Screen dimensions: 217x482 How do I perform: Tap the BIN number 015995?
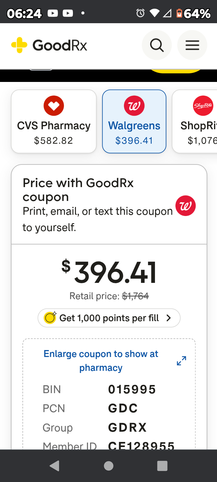(132, 390)
